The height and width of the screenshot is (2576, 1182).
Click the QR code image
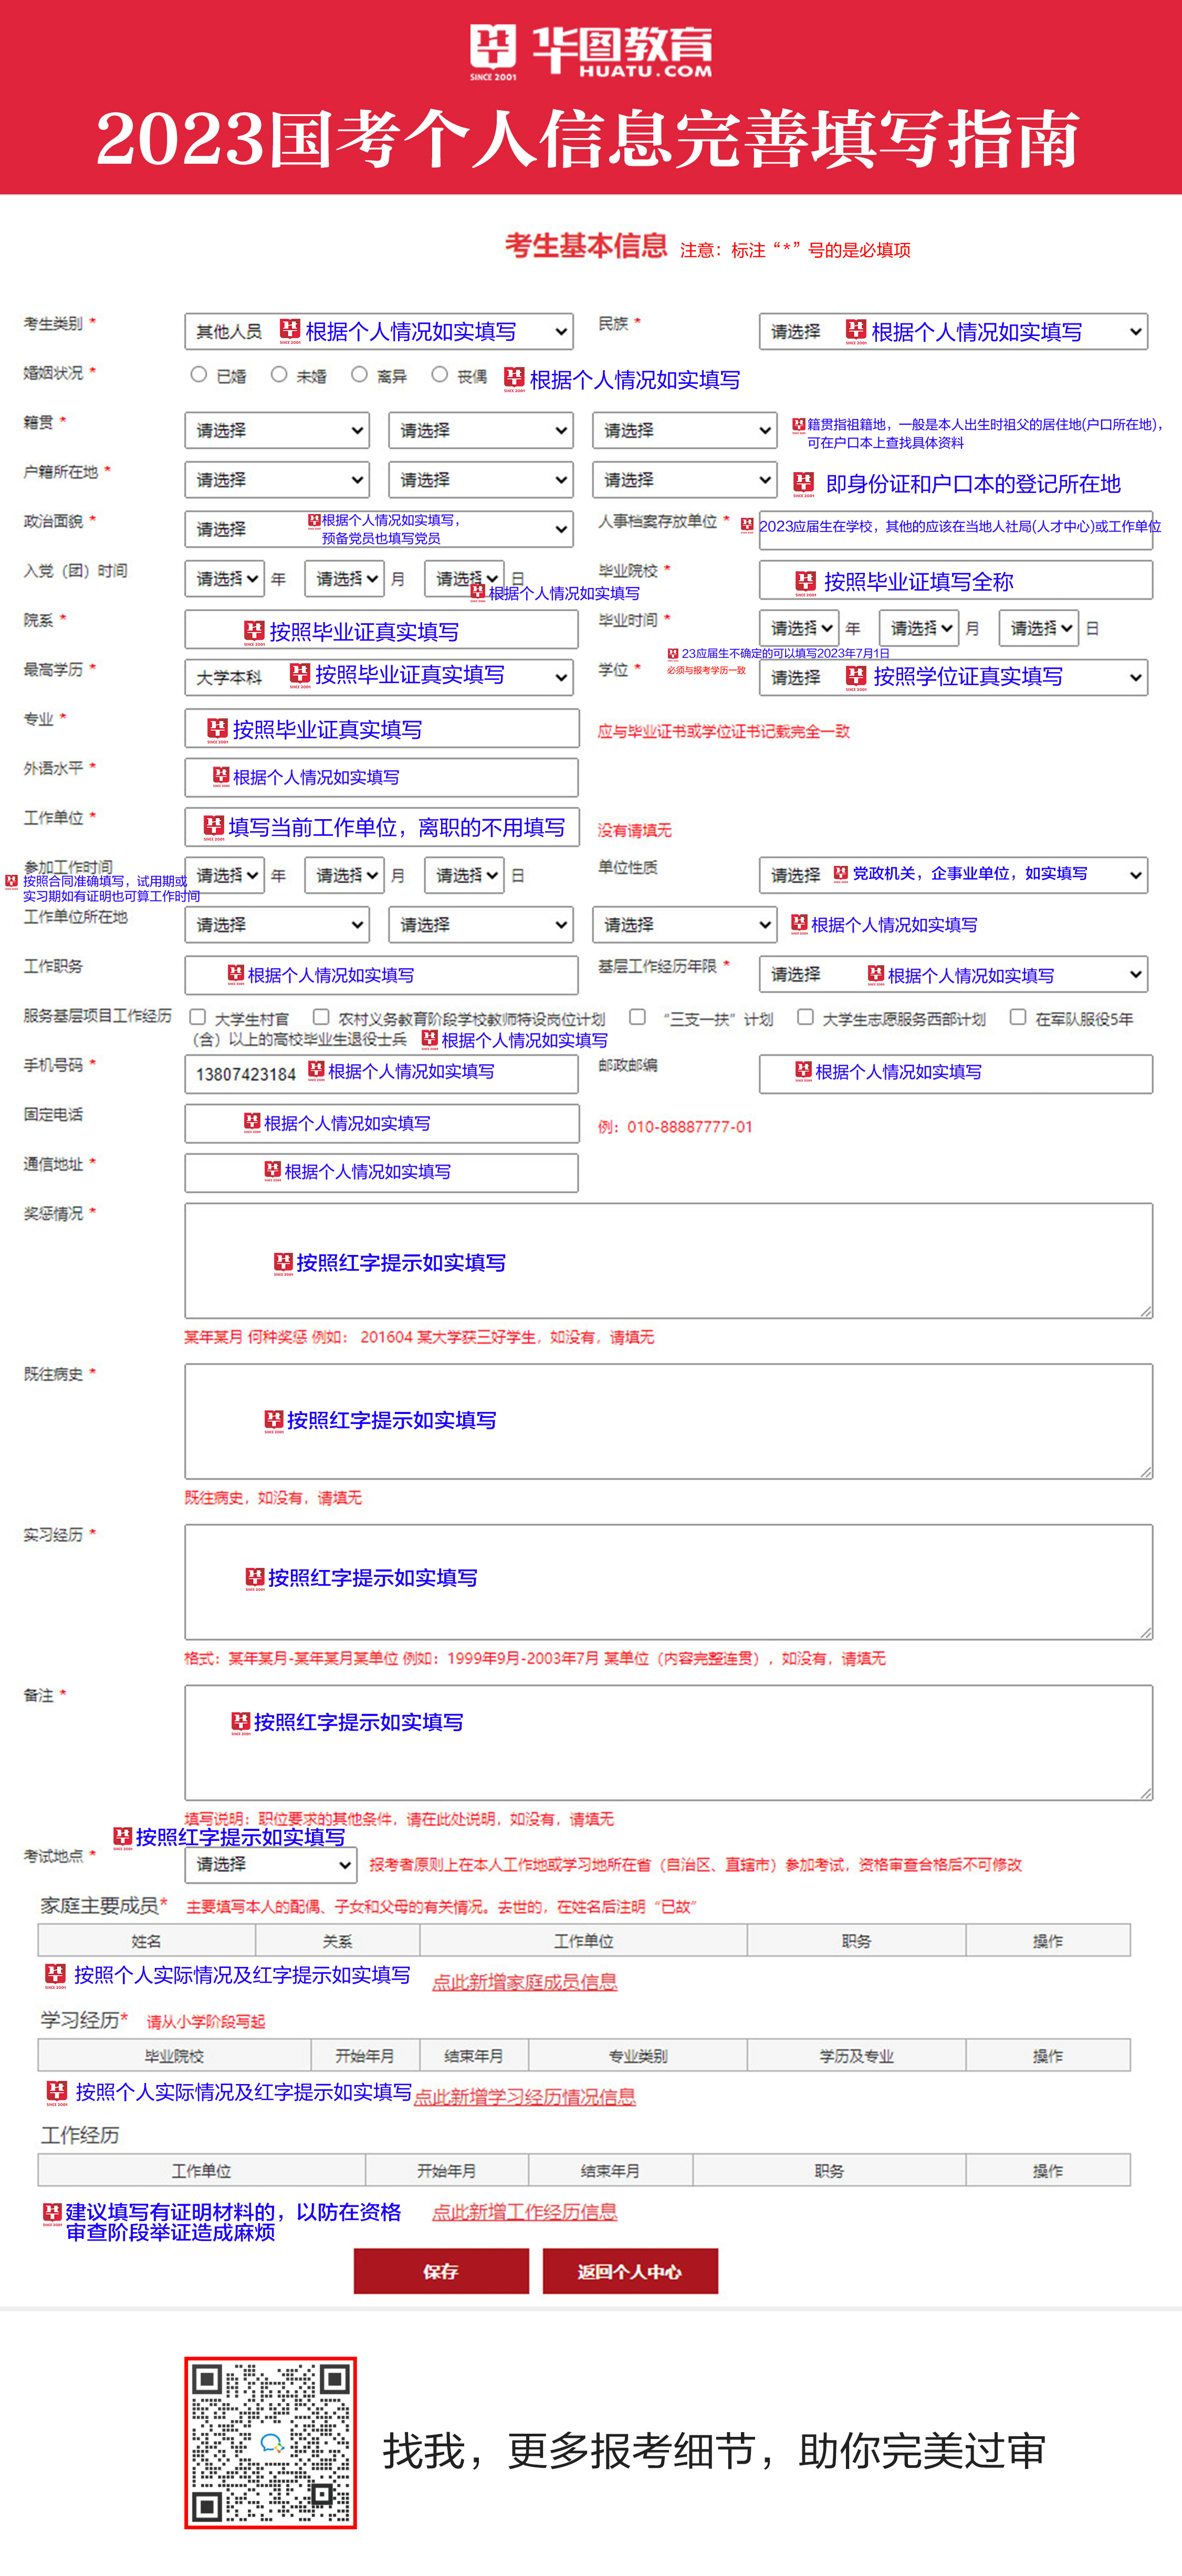271,2443
